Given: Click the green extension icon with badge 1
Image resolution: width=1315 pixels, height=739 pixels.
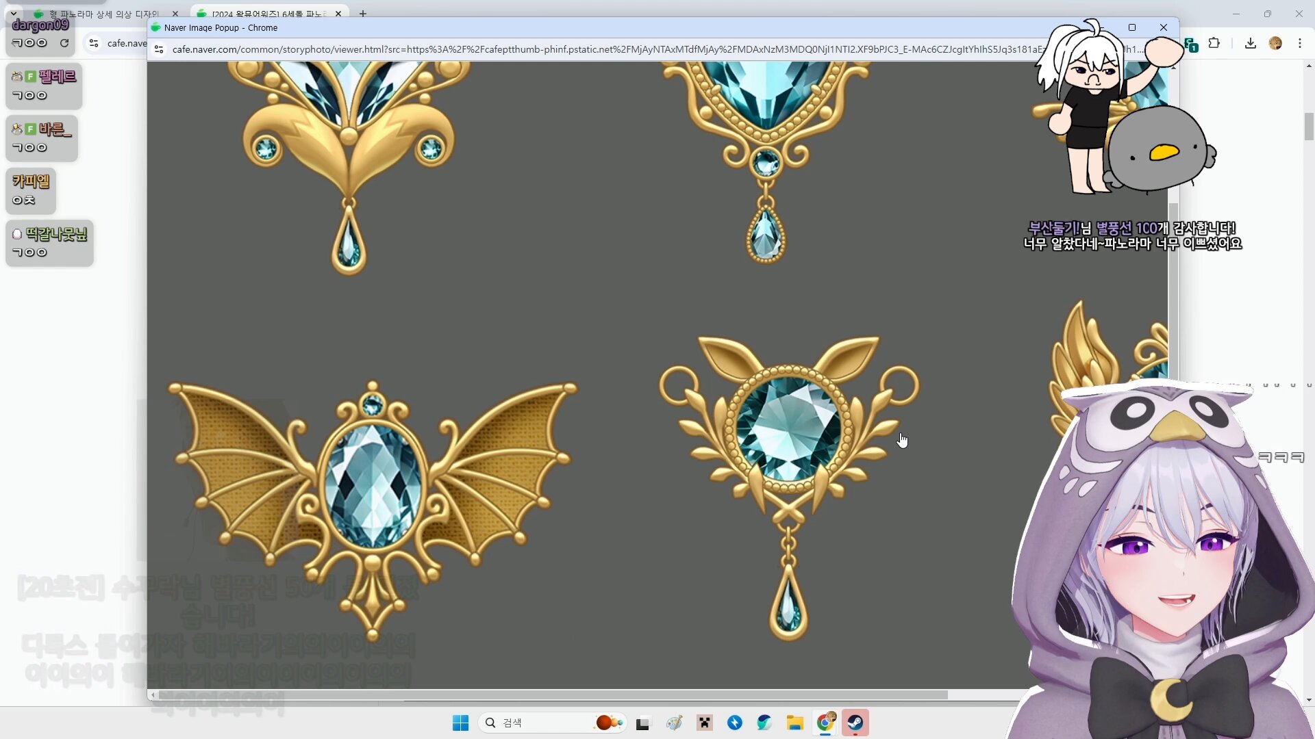Looking at the screenshot, I should (1192, 45).
